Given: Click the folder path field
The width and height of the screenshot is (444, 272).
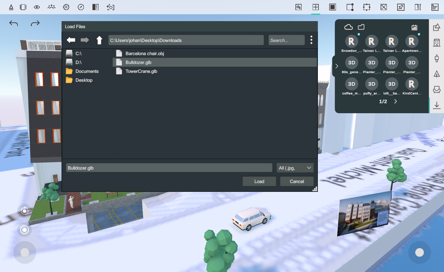Looking at the screenshot, I should point(186,40).
